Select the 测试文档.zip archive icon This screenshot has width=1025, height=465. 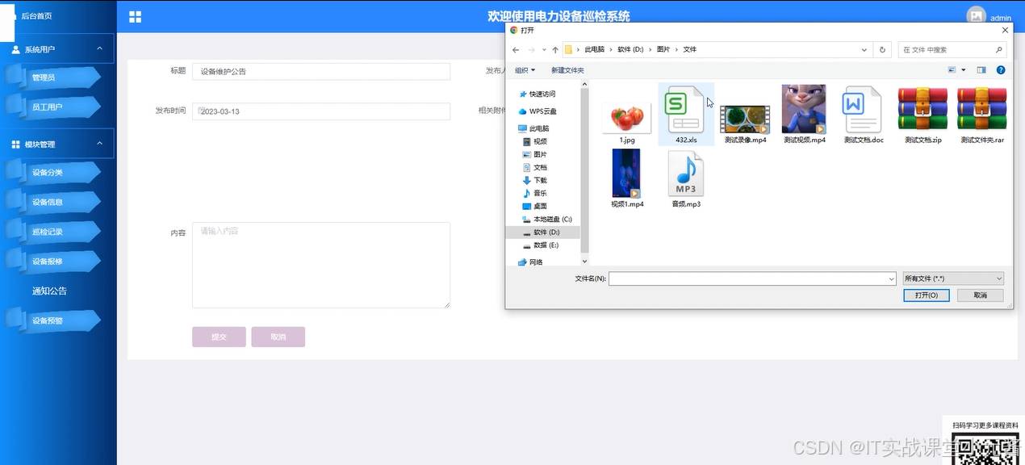(x=922, y=111)
